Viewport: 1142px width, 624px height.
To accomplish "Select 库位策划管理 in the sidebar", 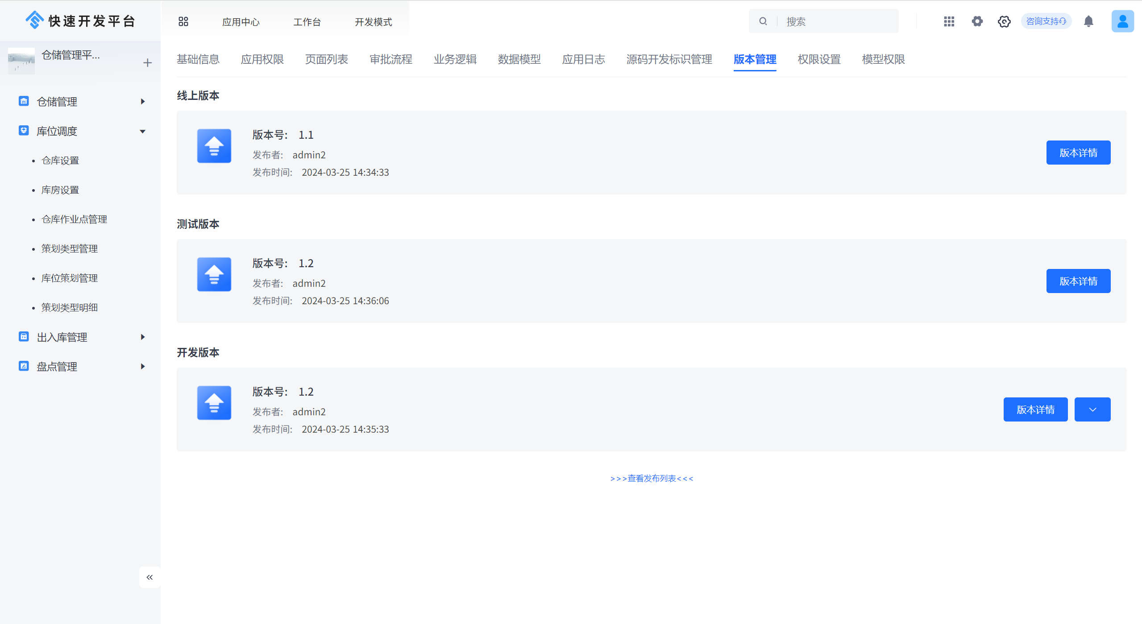I will point(70,278).
